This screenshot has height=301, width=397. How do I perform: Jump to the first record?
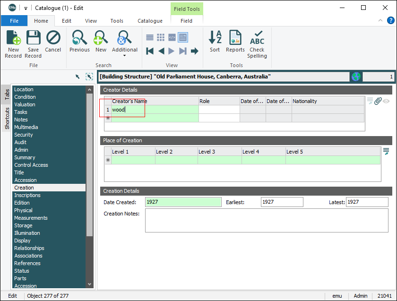point(150,51)
